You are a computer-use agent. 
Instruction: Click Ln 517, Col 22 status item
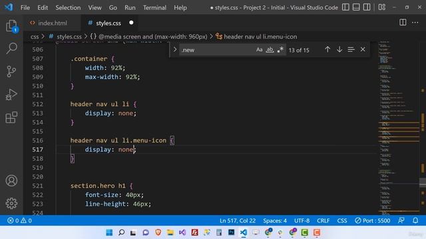[238, 220]
